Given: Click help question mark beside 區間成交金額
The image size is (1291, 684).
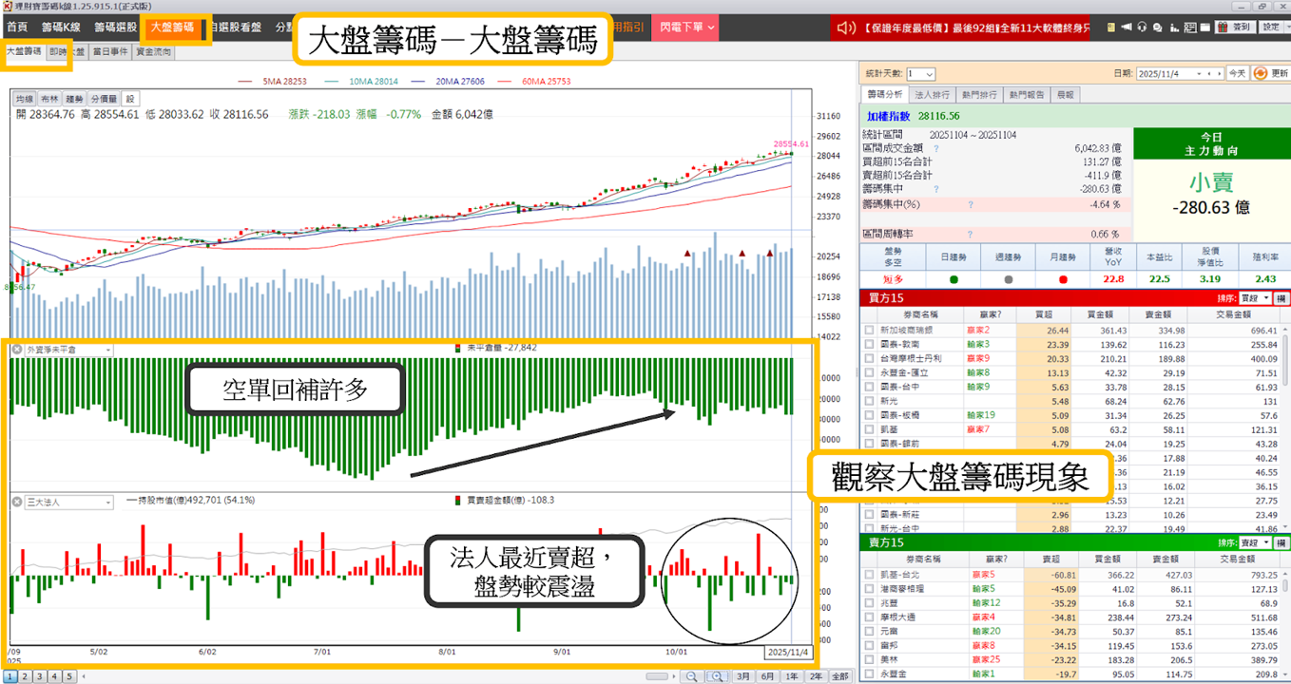Looking at the screenshot, I should 936,148.
